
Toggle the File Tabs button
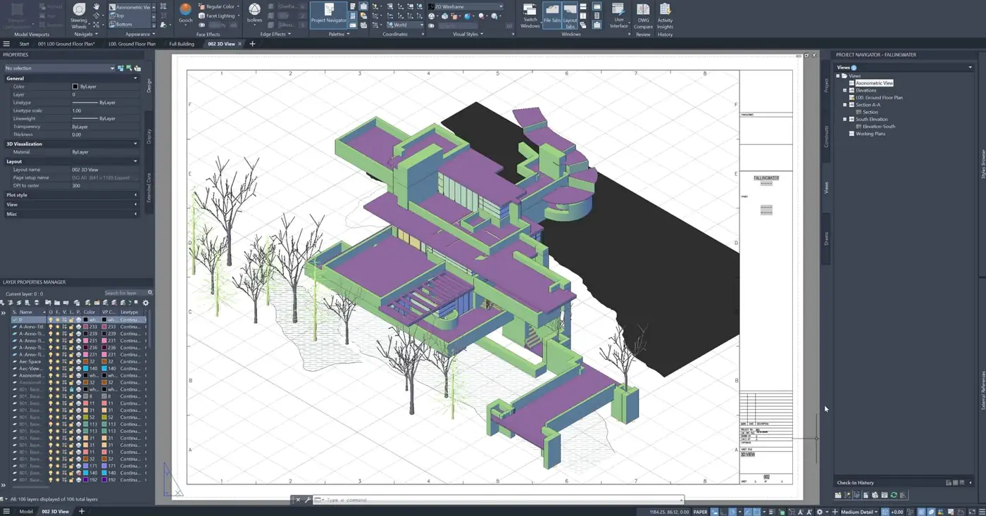pos(551,15)
